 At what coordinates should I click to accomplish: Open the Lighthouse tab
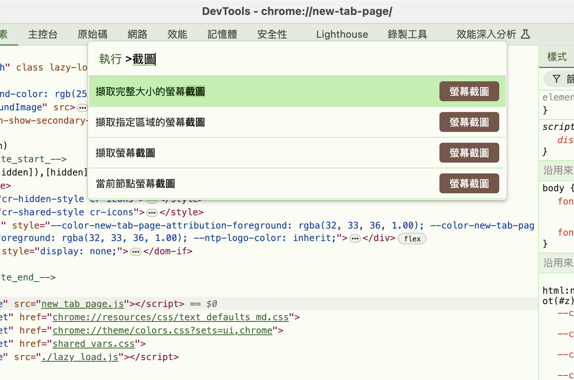tap(342, 34)
